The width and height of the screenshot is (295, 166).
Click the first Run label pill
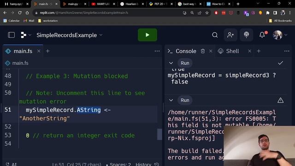[185, 63]
